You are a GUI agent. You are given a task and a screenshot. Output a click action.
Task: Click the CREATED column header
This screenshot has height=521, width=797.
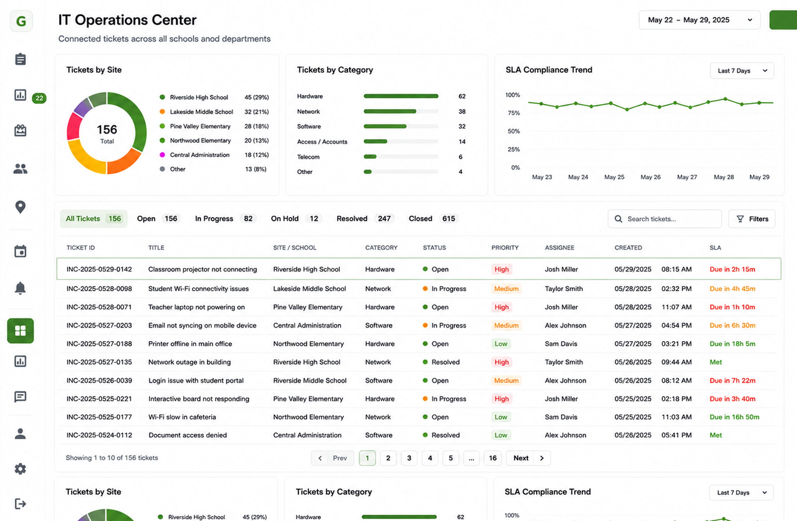pyautogui.click(x=628, y=248)
